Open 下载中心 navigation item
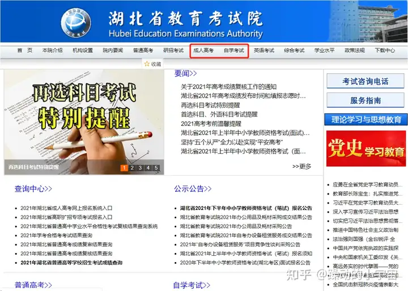 click(385, 50)
